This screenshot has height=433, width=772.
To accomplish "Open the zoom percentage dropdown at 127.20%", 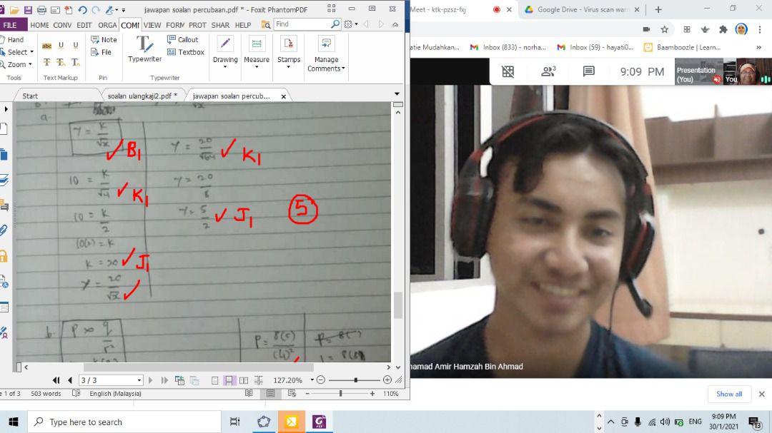I will 312,380.
